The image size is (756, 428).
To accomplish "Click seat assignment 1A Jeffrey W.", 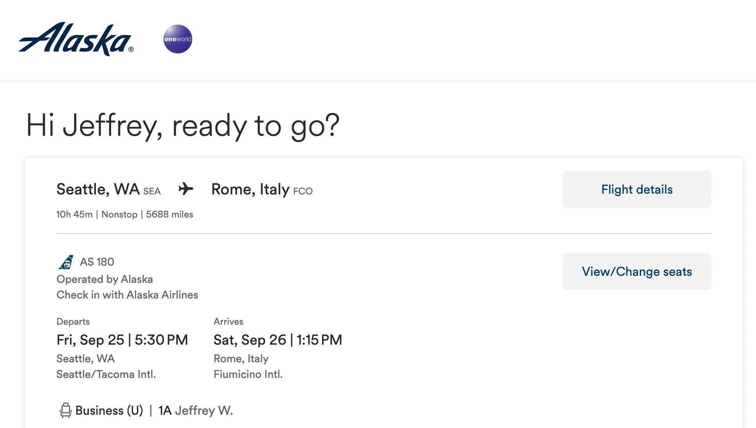I will coord(195,410).
